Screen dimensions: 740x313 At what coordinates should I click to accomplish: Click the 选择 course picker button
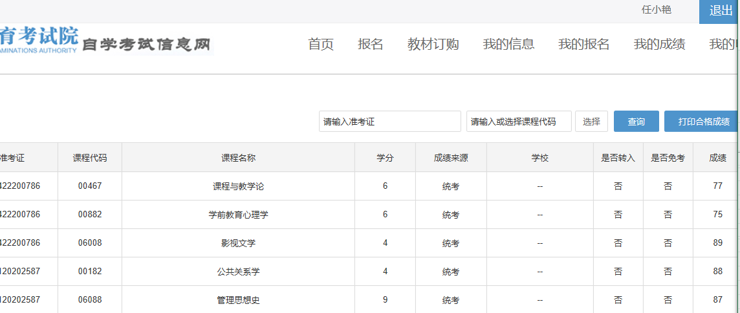pyautogui.click(x=591, y=122)
